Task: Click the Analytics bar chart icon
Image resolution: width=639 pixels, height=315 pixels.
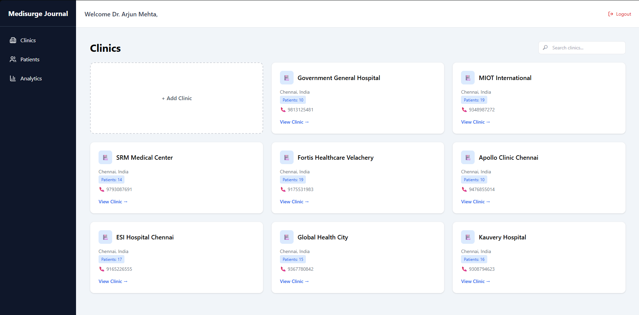Action: coord(13,78)
